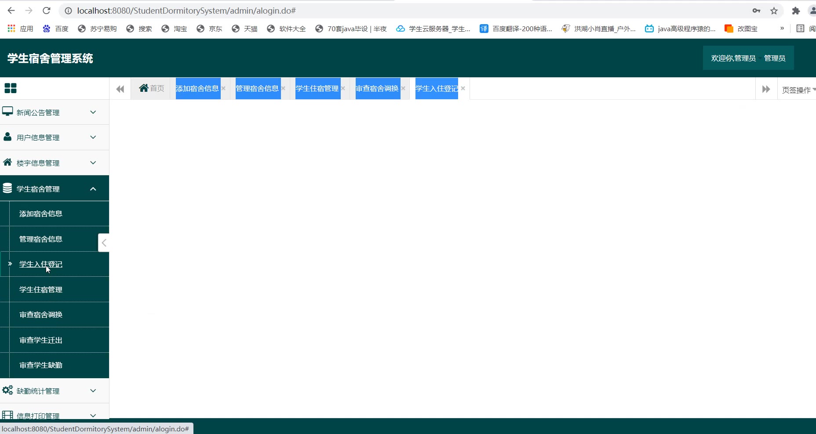Click the browser back arrow

pyautogui.click(x=11, y=11)
